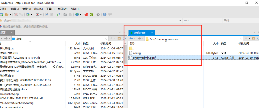Image resolution: width=259 pixels, height=108 pixels.
Task: Open the 帮助(H) menu
Action: 75,9
